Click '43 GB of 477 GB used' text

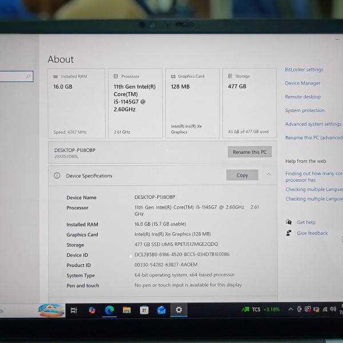[248, 131]
